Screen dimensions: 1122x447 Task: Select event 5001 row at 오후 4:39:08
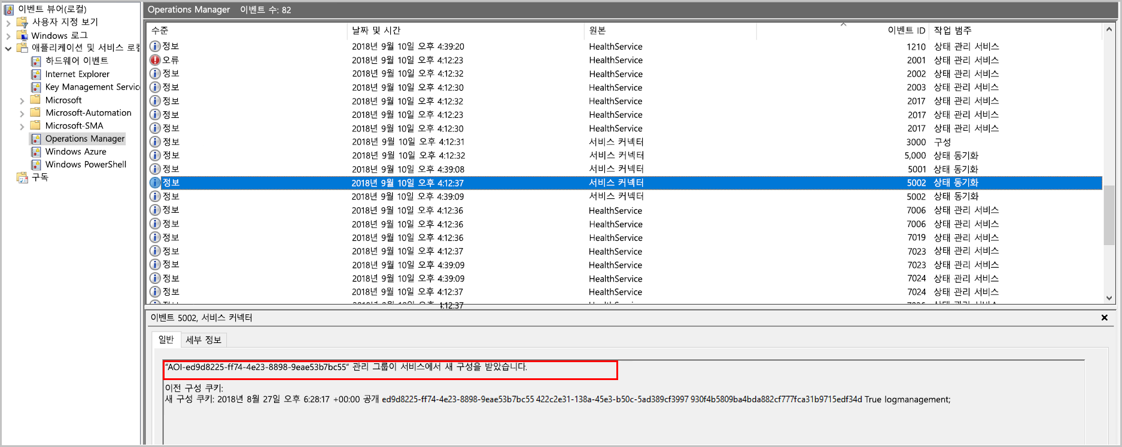click(x=624, y=169)
